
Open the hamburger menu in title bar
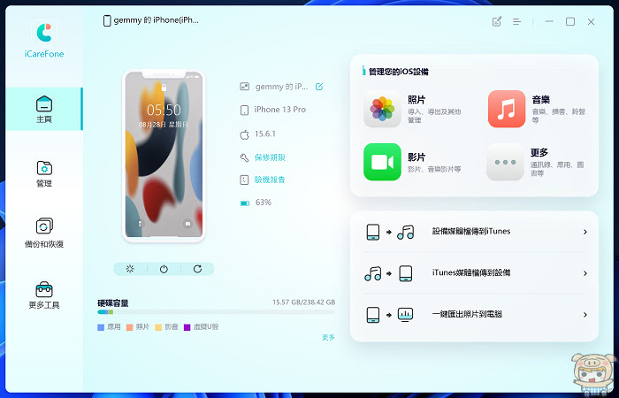point(516,22)
